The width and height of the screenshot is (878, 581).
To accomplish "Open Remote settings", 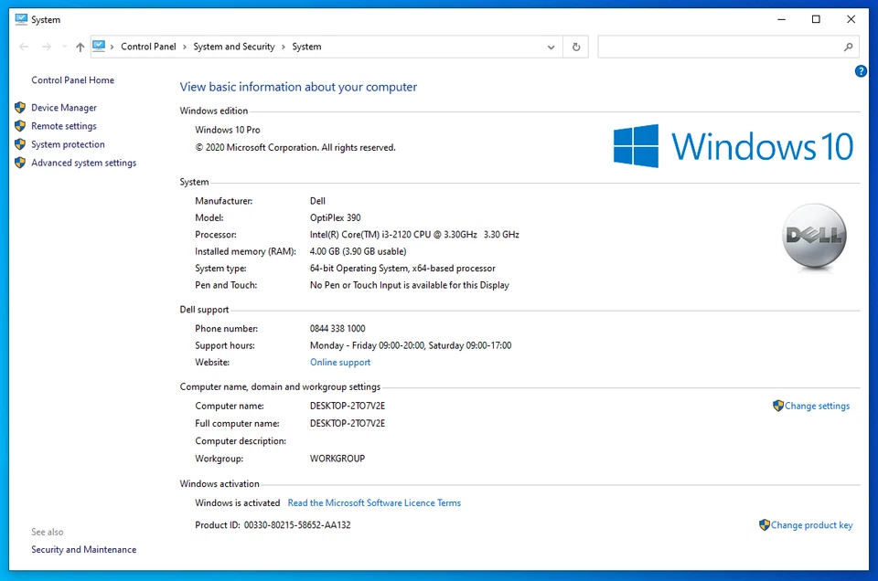I will click(63, 126).
